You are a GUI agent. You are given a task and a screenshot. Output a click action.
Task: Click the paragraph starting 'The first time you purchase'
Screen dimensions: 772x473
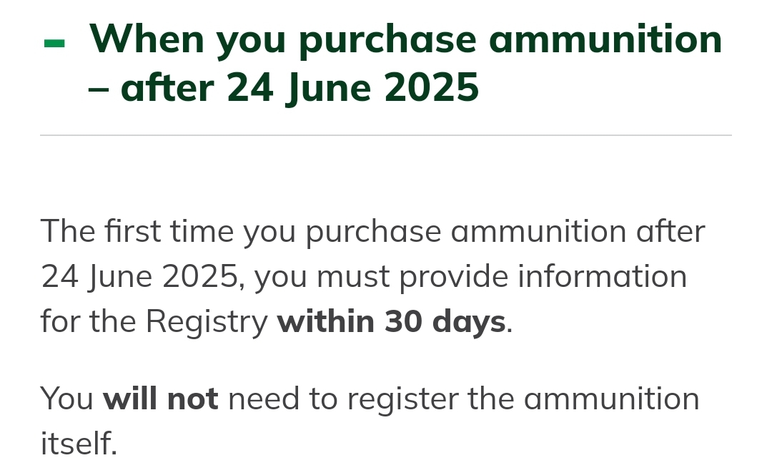tap(373, 276)
